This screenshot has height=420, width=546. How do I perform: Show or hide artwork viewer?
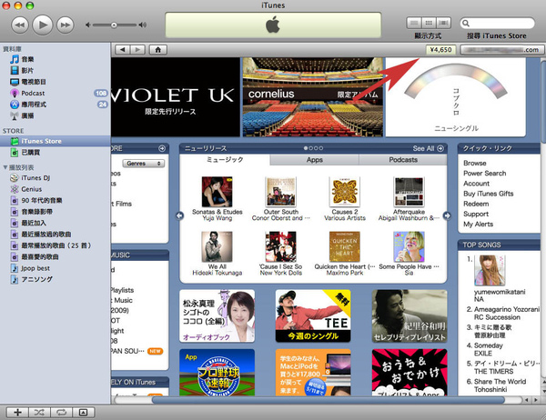click(83, 413)
